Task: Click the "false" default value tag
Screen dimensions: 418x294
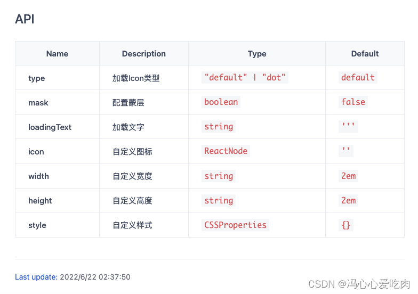Action: (x=353, y=102)
